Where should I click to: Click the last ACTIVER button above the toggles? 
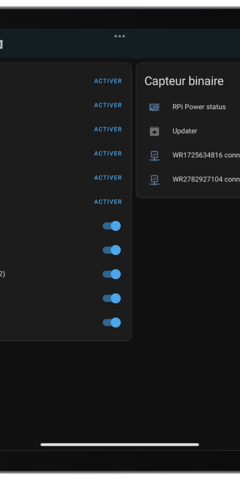108,202
